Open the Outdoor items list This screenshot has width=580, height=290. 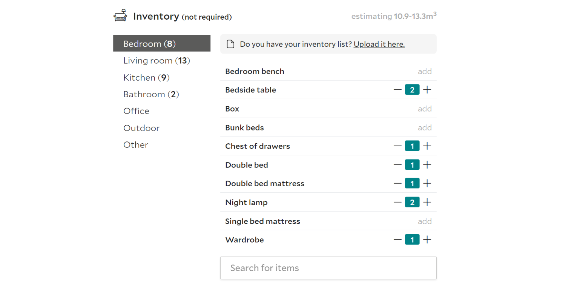(x=141, y=128)
